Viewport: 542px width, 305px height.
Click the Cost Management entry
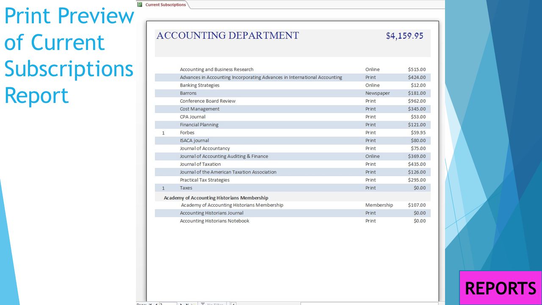click(x=199, y=109)
